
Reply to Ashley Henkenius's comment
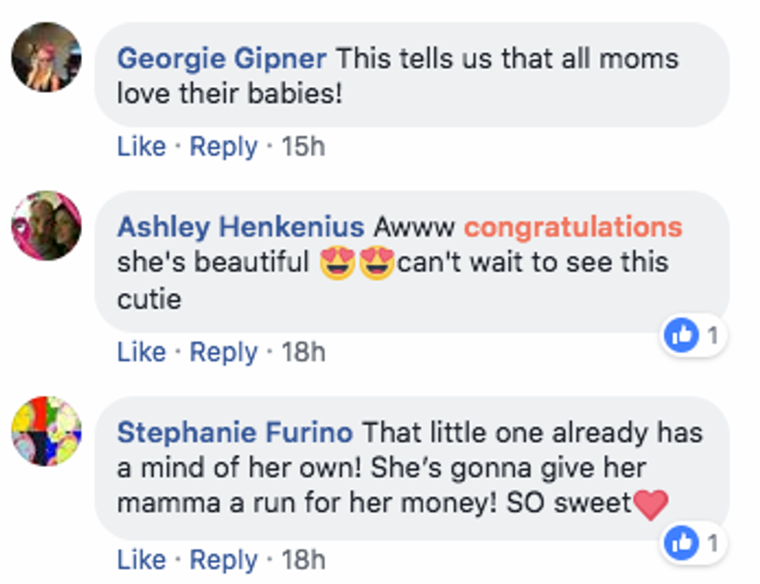pos(223,352)
